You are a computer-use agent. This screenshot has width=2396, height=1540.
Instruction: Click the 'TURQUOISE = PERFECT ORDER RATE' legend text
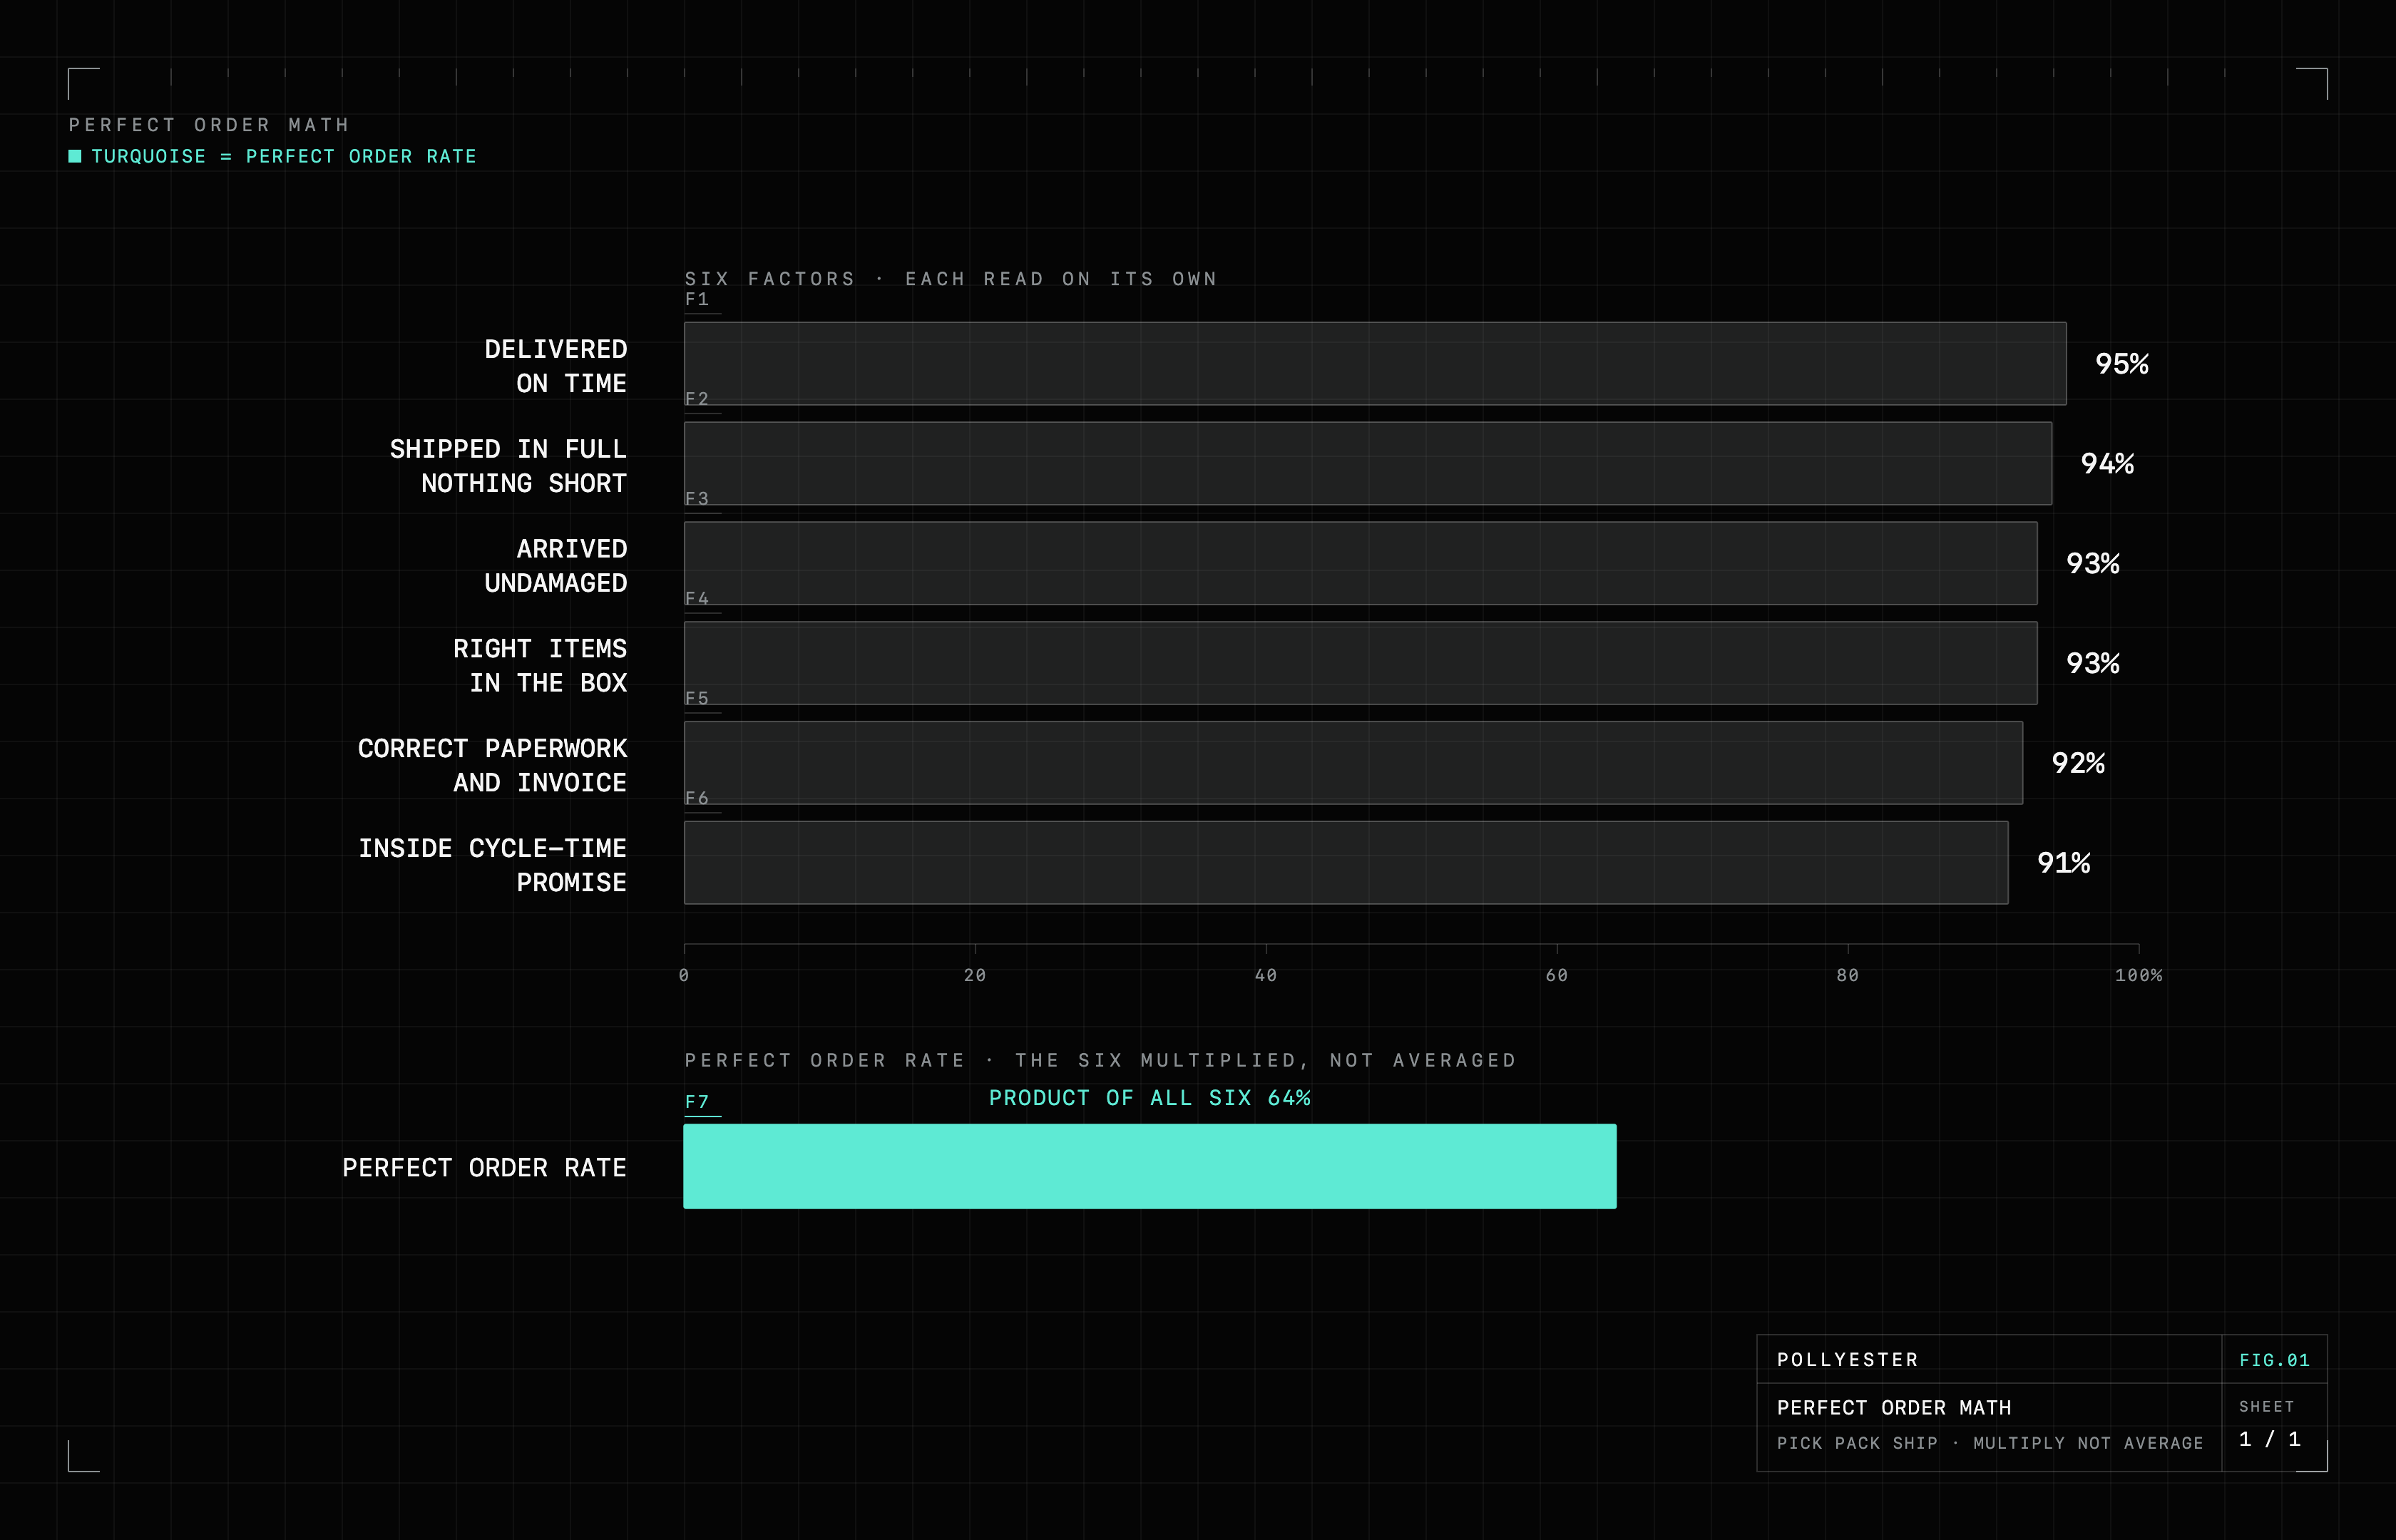click(x=284, y=156)
